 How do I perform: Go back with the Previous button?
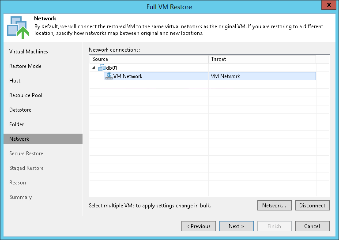click(199, 226)
